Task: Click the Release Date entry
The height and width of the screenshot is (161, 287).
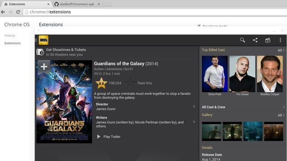Action: (212, 157)
